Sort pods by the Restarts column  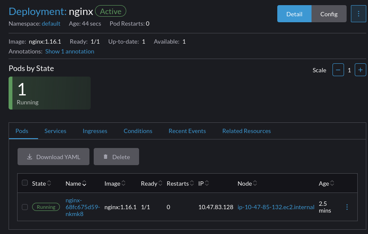click(180, 184)
